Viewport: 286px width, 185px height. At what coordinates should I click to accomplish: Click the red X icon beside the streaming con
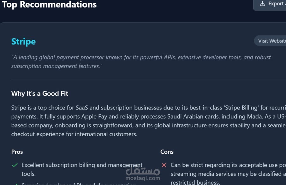click(x=164, y=165)
